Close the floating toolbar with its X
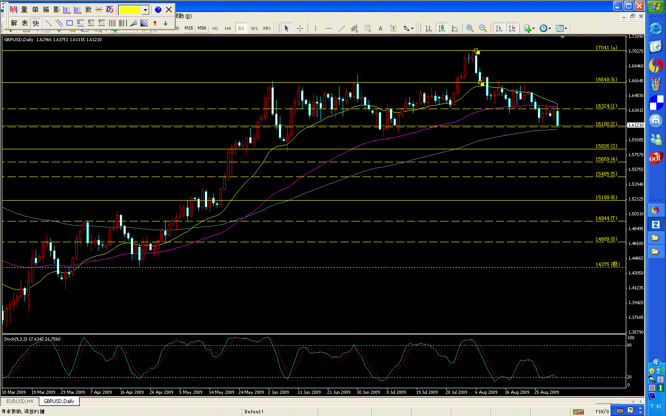Screen dimensions: 666x416 click(169, 10)
